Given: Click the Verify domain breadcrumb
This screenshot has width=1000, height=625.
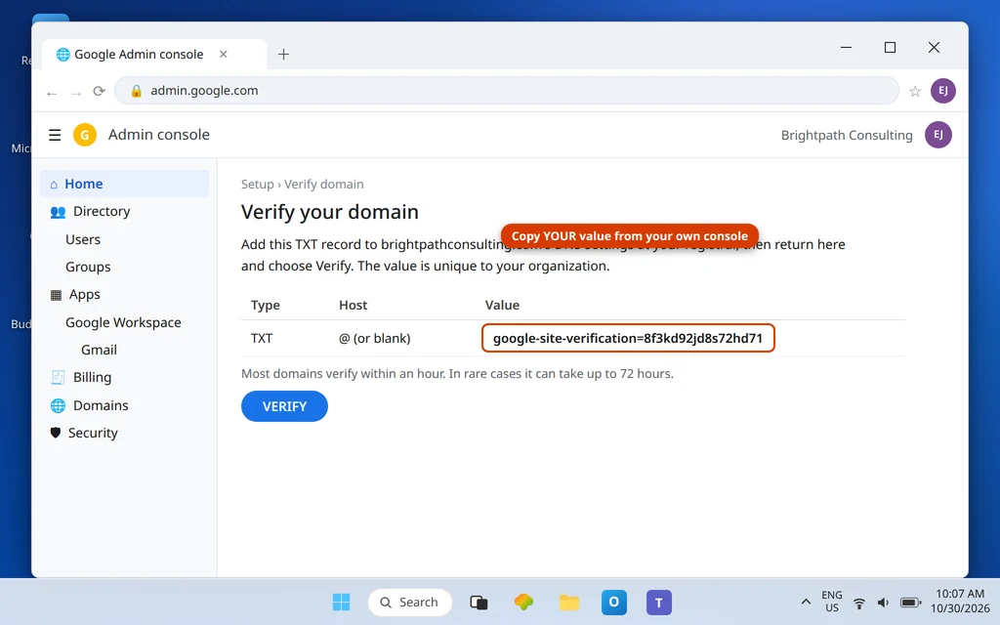Looking at the screenshot, I should pos(324,184).
